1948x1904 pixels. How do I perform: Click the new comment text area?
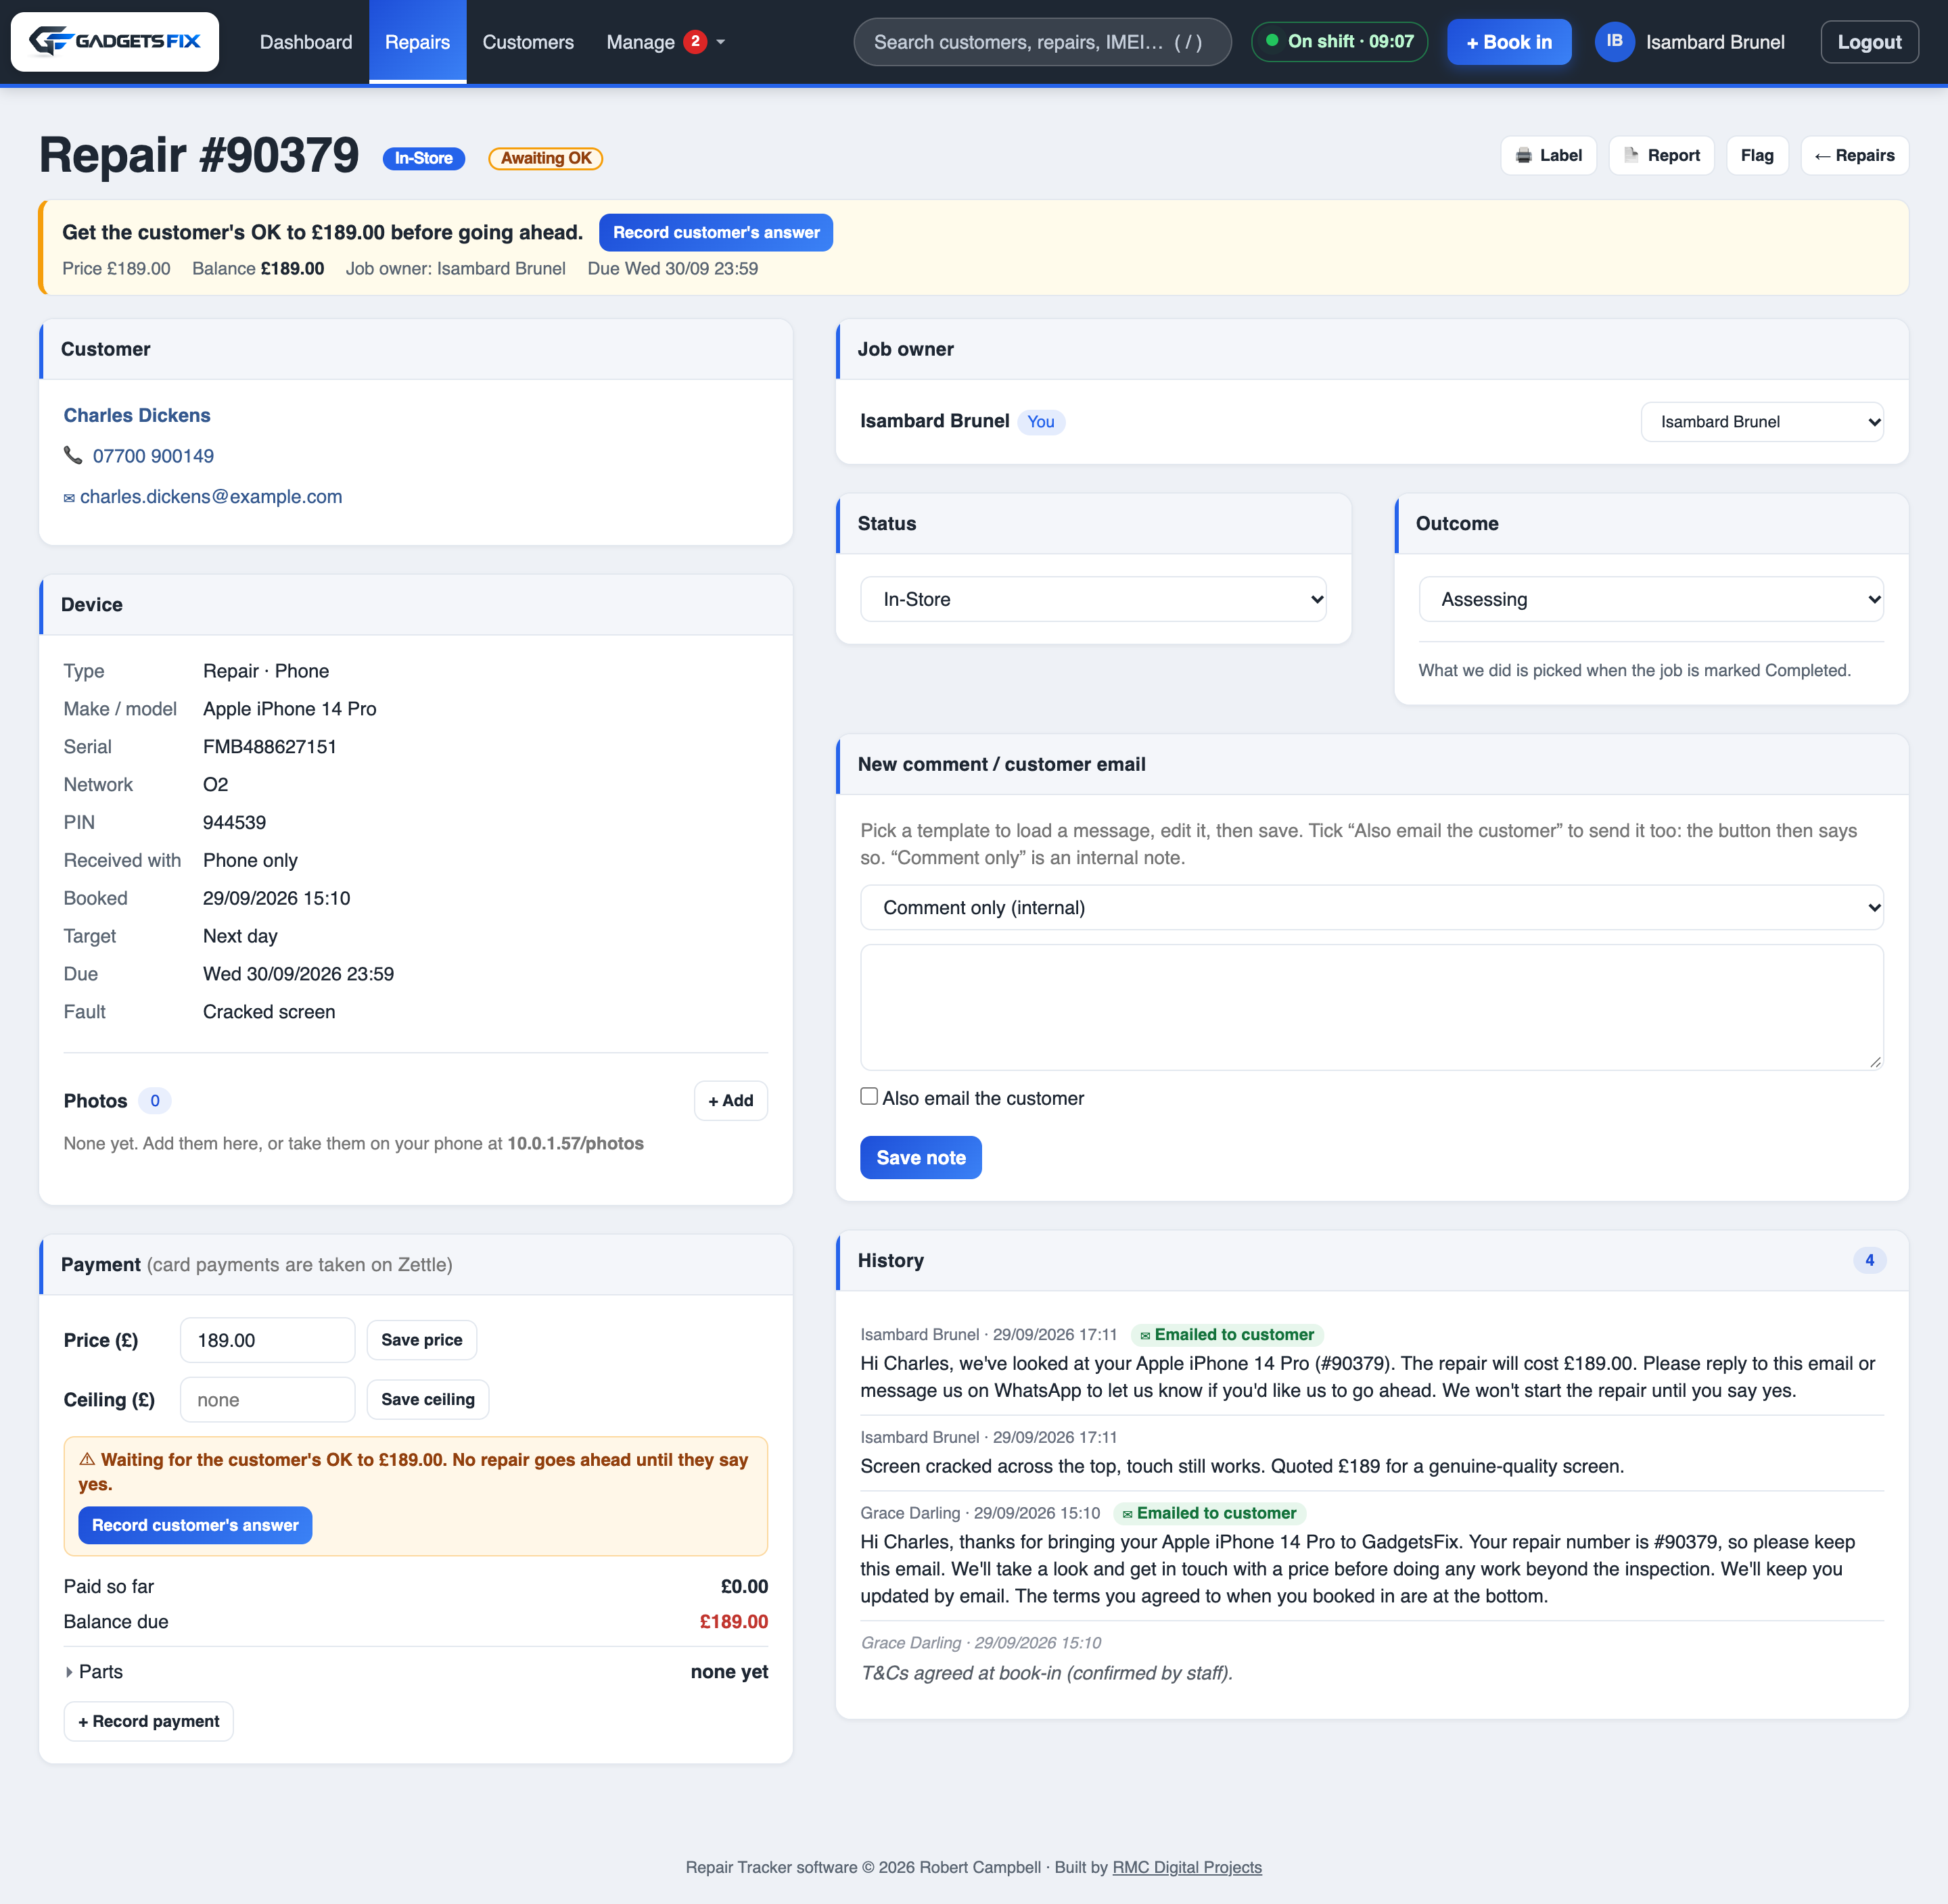pyautogui.click(x=1372, y=1007)
